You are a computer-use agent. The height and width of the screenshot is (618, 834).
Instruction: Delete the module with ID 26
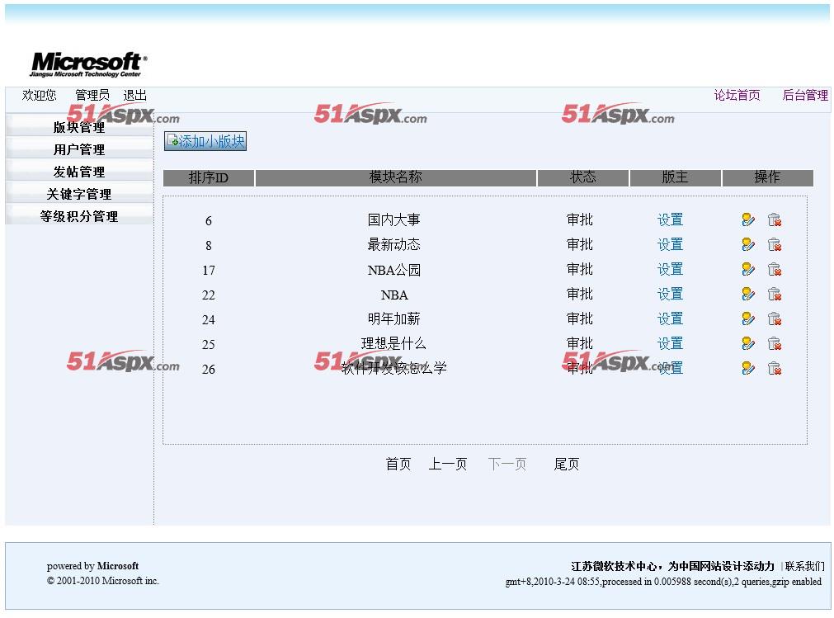pyautogui.click(x=775, y=368)
